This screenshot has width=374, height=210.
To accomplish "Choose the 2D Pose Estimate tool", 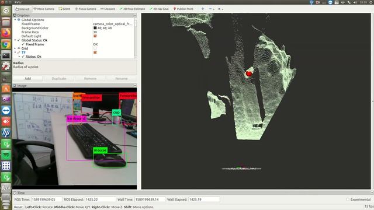I will click(132, 9).
